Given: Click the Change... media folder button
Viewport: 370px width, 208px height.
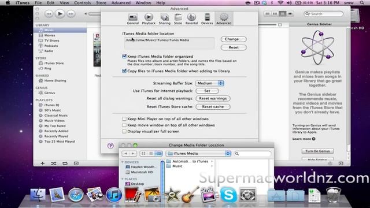Looking at the screenshot, I should (234, 39).
